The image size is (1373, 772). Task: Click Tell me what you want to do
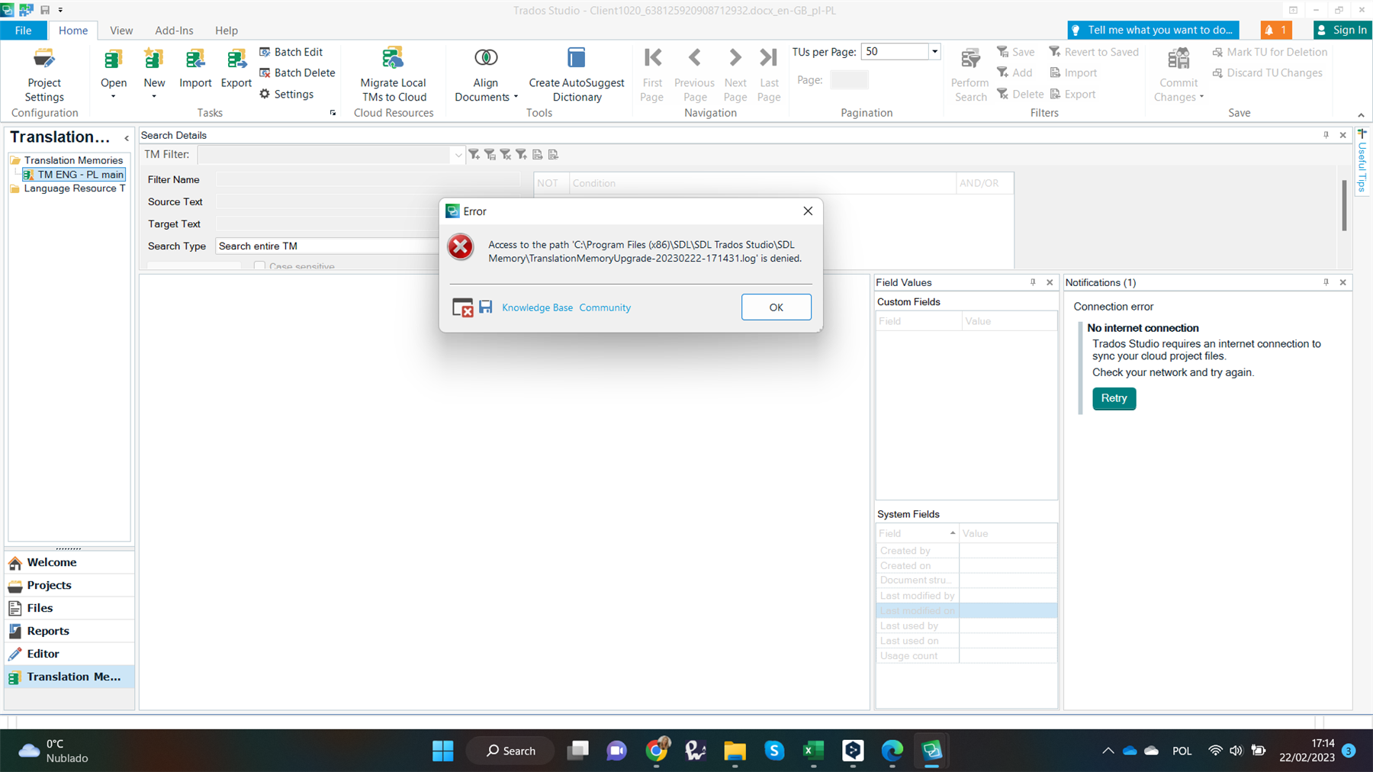[1153, 30]
